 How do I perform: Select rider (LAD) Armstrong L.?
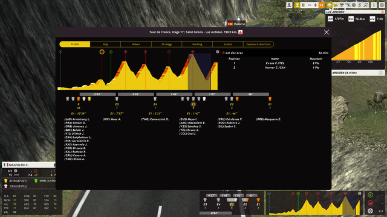77,119
